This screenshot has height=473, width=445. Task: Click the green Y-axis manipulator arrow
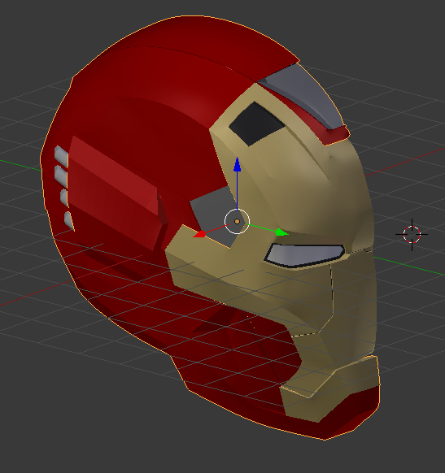281,232
